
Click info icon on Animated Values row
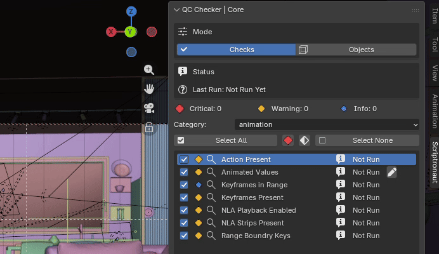[x=341, y=172]
